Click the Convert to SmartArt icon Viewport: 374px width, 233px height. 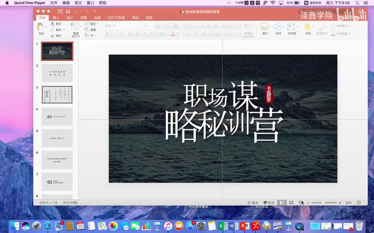coord(247,27)
